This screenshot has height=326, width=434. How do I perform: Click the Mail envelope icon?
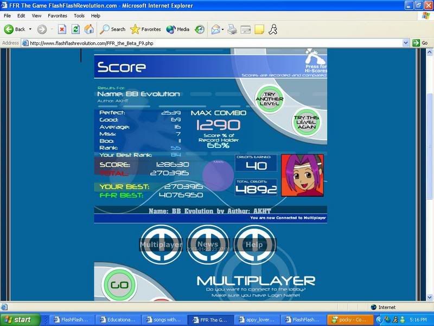coord(215,29)
